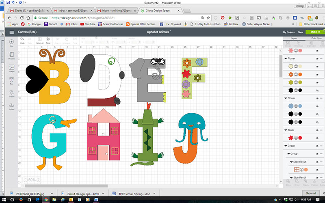Hide the orange flower layer
Viewport: 325px width, 203px height.
(317, 75)
